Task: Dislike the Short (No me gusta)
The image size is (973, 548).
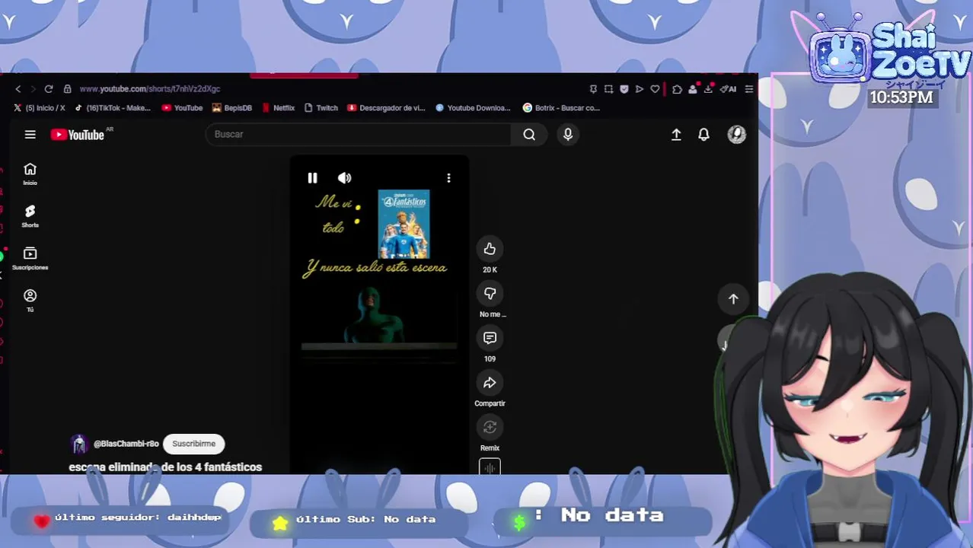Action: (490, 294)
